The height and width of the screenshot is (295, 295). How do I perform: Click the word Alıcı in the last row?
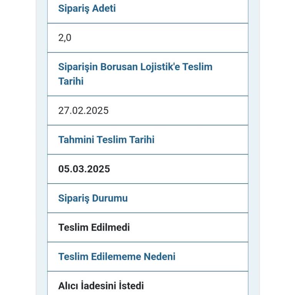click(x=68, y=286)
